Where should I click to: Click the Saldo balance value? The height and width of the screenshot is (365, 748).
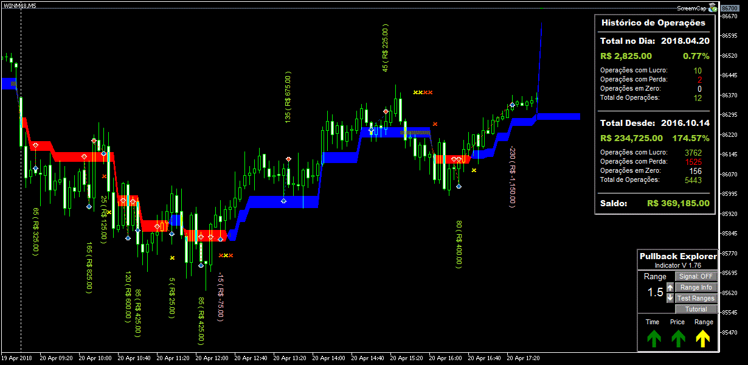tap(677, 203)
